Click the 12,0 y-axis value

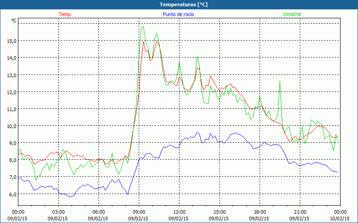(12, 92)
